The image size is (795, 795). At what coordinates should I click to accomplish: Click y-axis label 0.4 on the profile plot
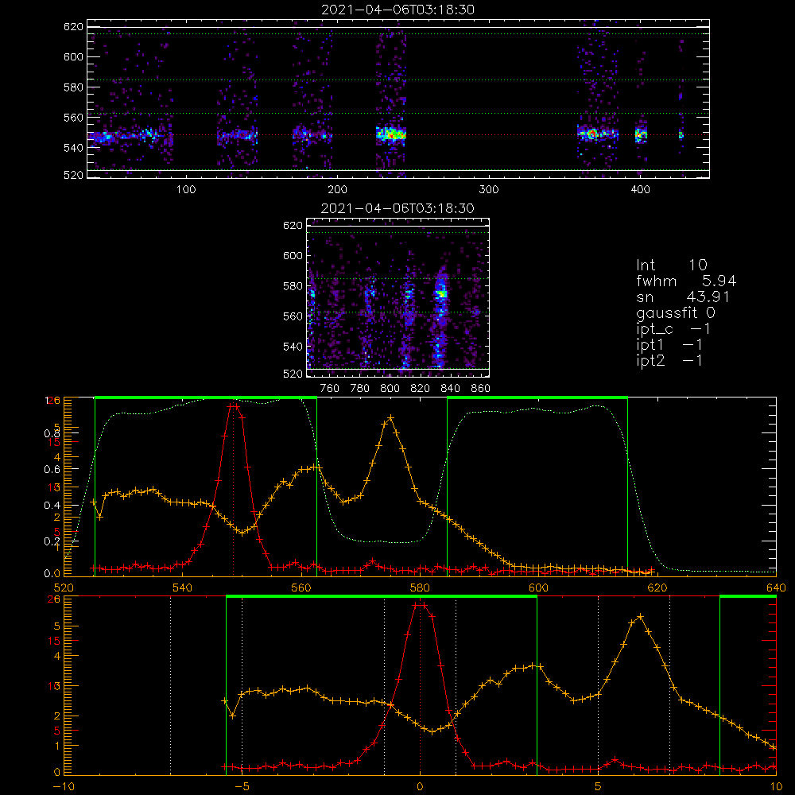tap(52, 506)
